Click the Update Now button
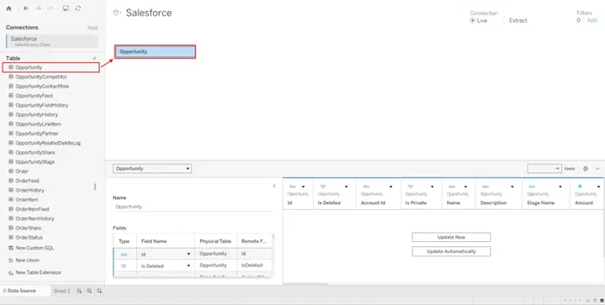The width and height of the screenshot is (605, 305). (451, 237)
